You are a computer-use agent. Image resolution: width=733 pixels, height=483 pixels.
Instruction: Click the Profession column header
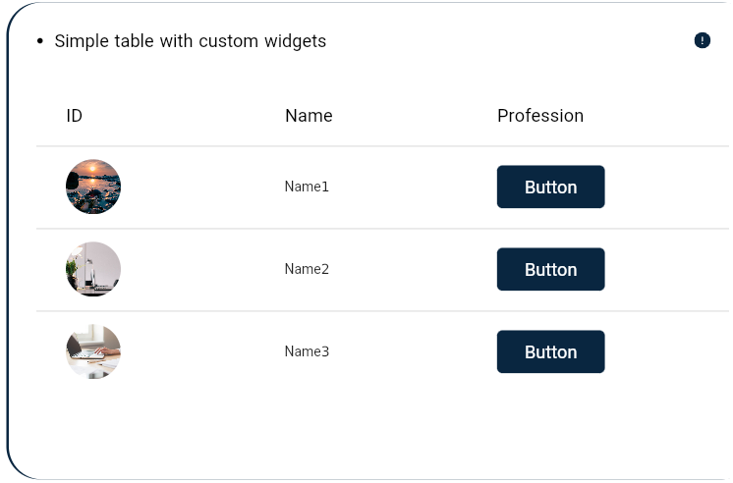pyautogui.click(x=540, y=116)
